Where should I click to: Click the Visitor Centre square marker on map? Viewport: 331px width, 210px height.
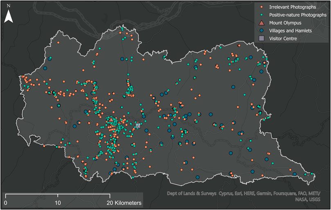pyautogui.click(x=137, y=125)
